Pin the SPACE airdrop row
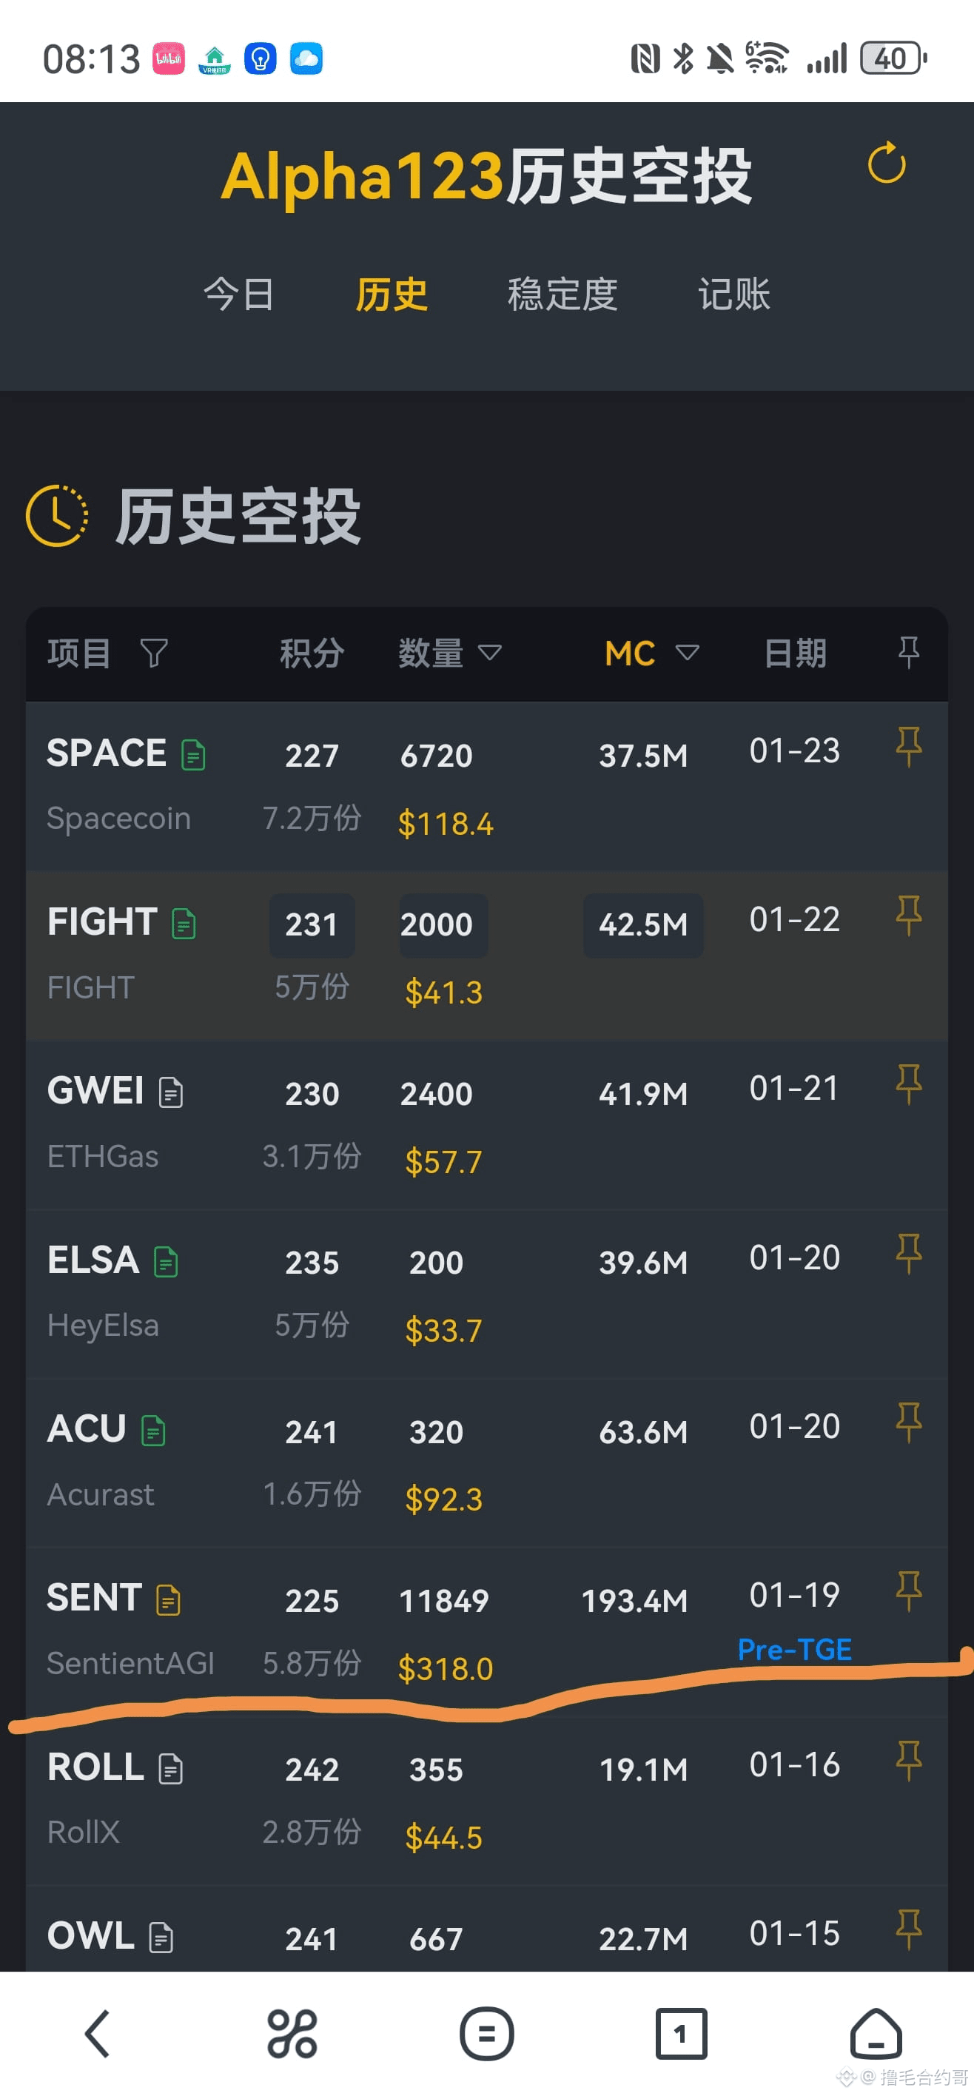The image size is (974, 2096). 908,747
